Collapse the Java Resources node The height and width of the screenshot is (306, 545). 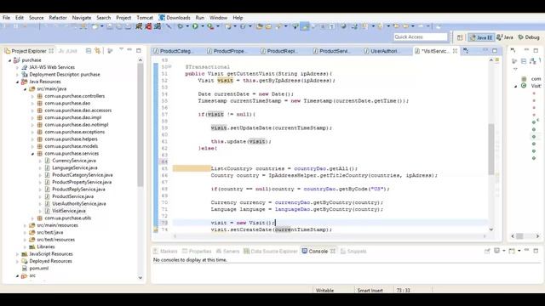pos(17,82)
